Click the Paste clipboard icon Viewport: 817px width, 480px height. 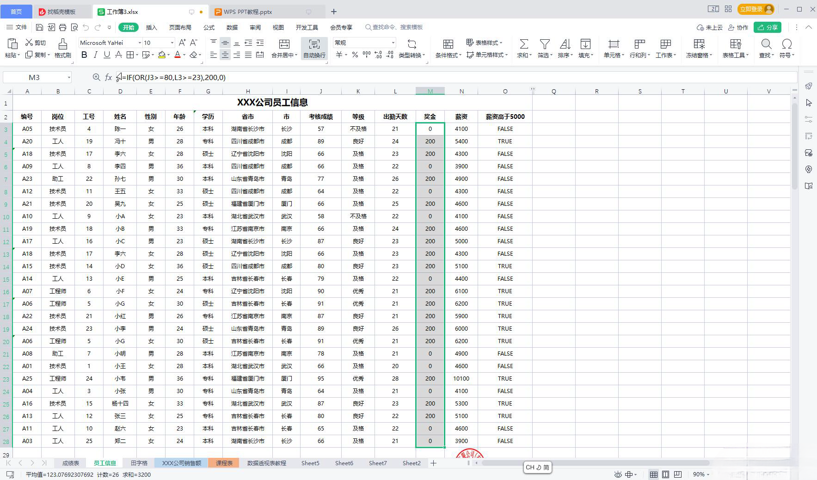pos(12,44)
